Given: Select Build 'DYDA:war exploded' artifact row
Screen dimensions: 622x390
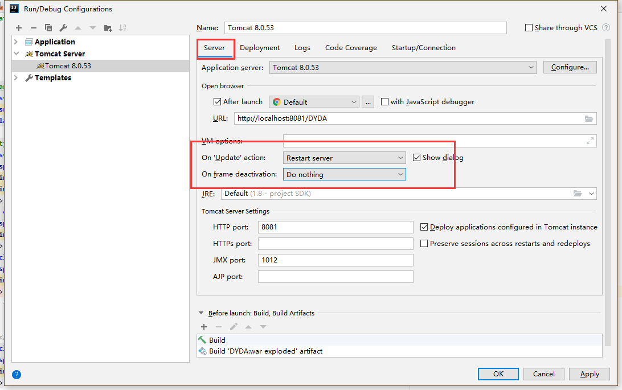Looking at the screenshot, I should pyautogui.click(x=399, y=351).
